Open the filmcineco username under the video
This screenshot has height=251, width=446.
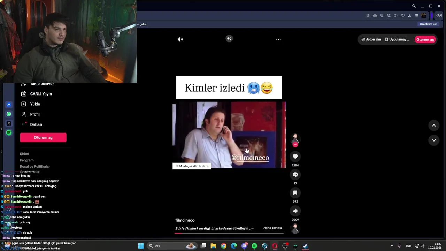point(185,220)
